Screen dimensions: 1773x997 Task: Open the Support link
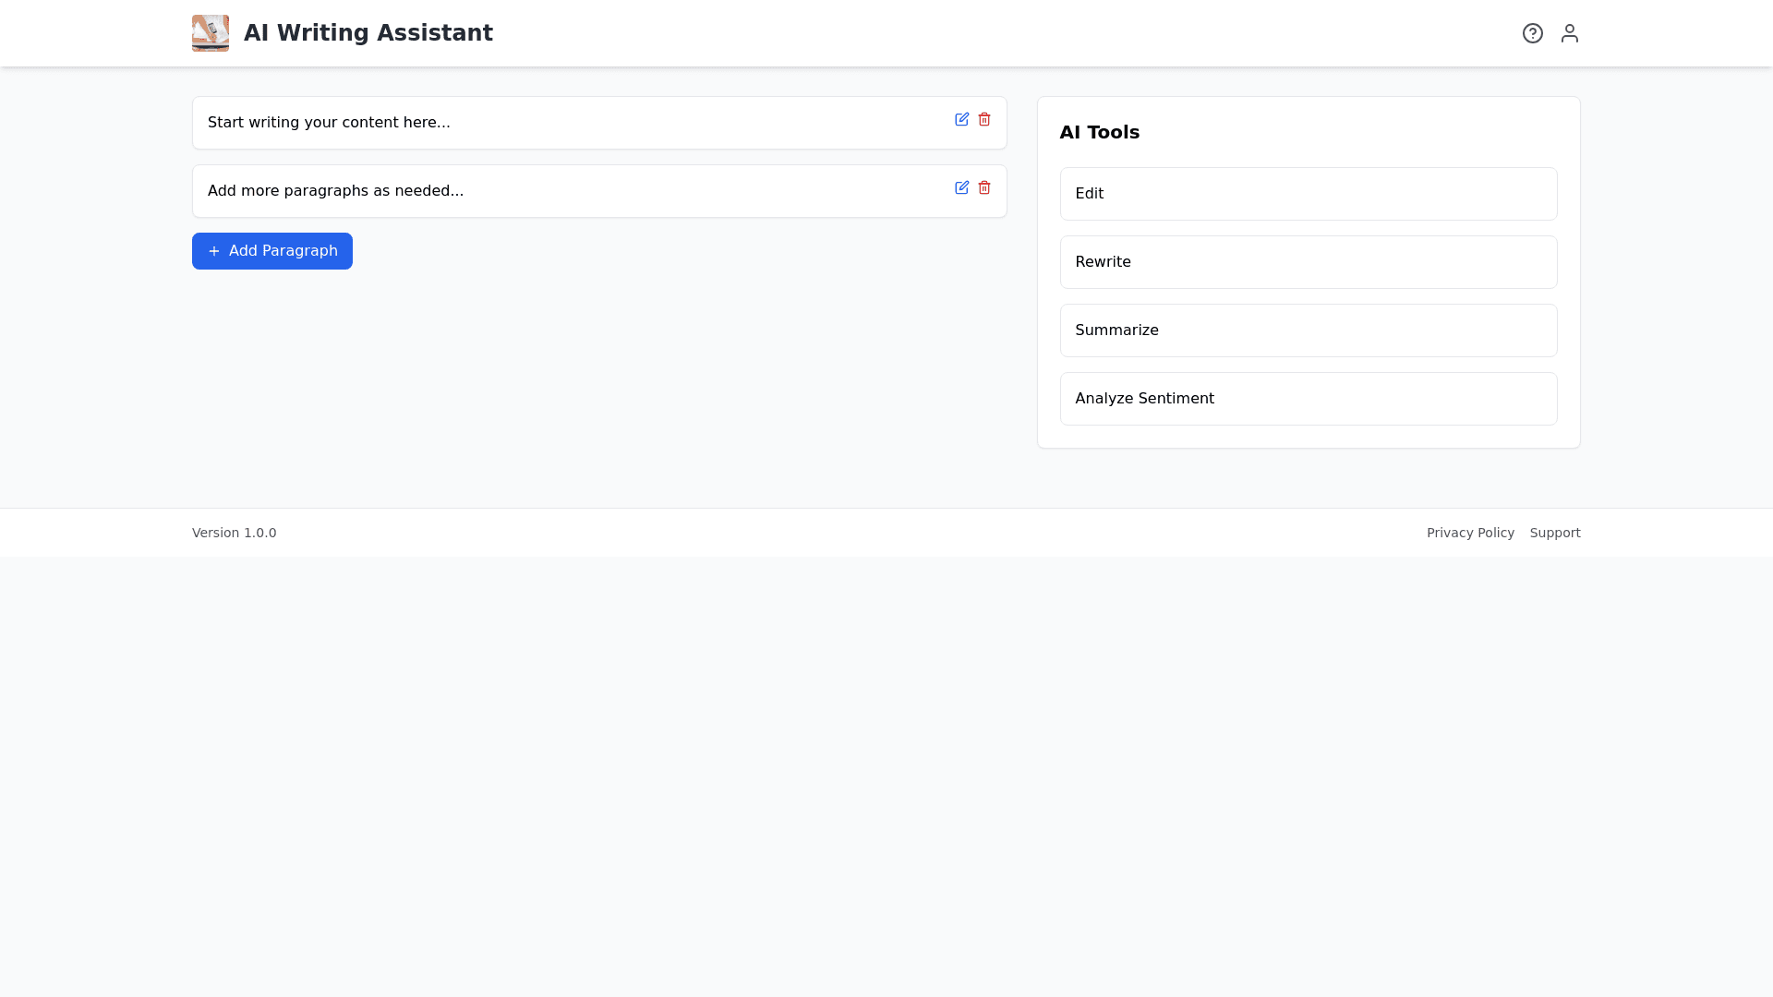tap(1555, 533)
